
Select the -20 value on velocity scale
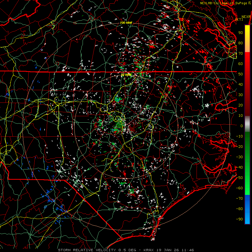(x=239, y=147)
